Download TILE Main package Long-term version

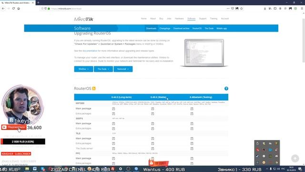(x=113, y=139)
